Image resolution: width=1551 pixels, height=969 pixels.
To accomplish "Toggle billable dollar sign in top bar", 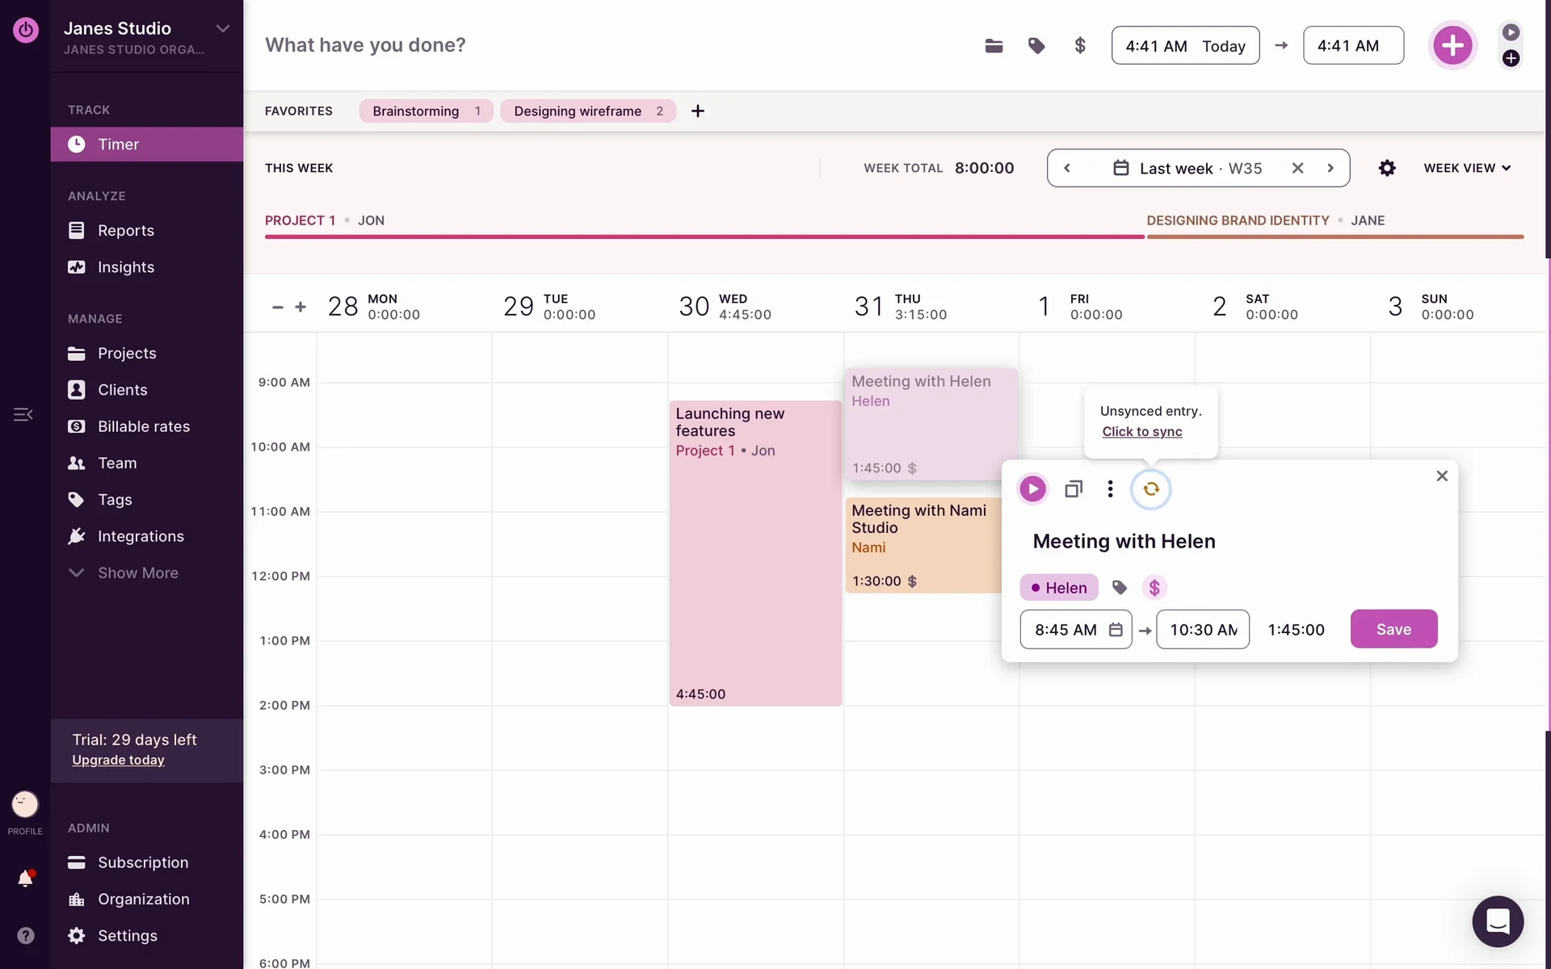I will click(1079, 45).
